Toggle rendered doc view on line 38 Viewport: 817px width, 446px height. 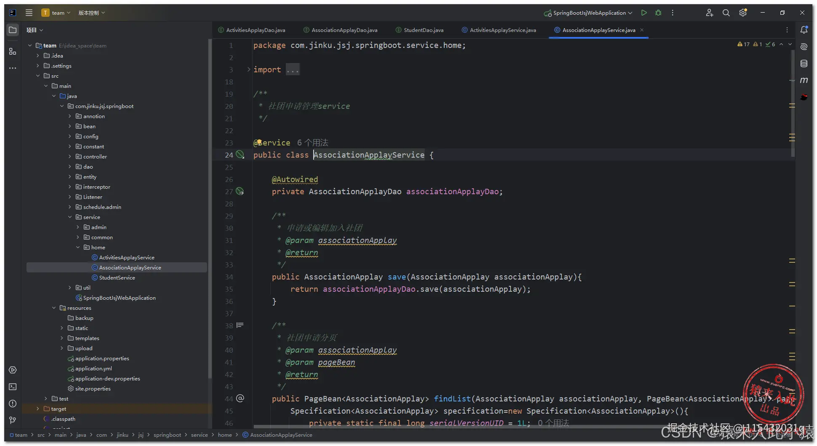coord(240,325)
